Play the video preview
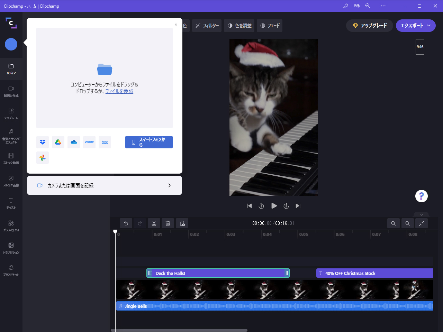 (274, 206)
